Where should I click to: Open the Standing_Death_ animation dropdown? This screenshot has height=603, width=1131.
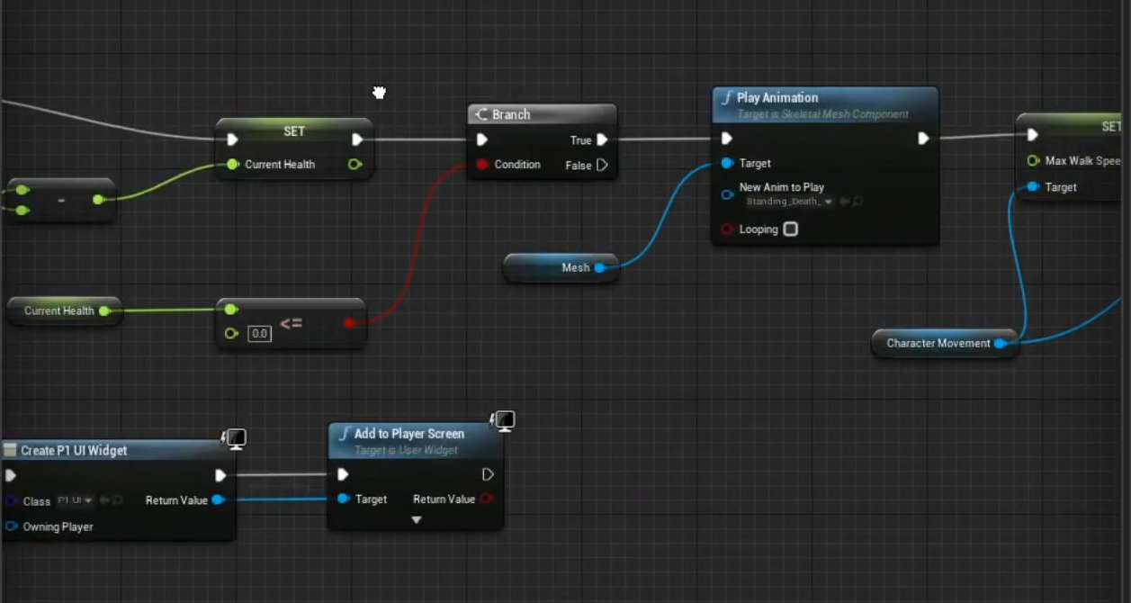point(789,202)
